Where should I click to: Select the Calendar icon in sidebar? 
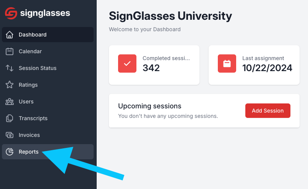[x=10, y=51]
